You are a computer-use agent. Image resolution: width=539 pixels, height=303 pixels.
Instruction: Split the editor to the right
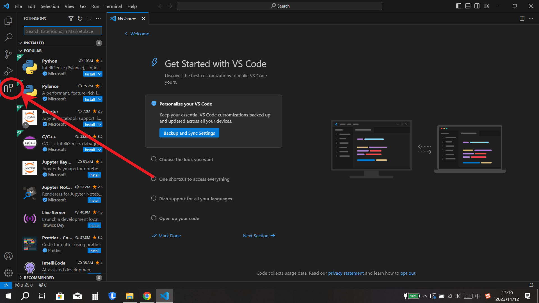(522, 19)
